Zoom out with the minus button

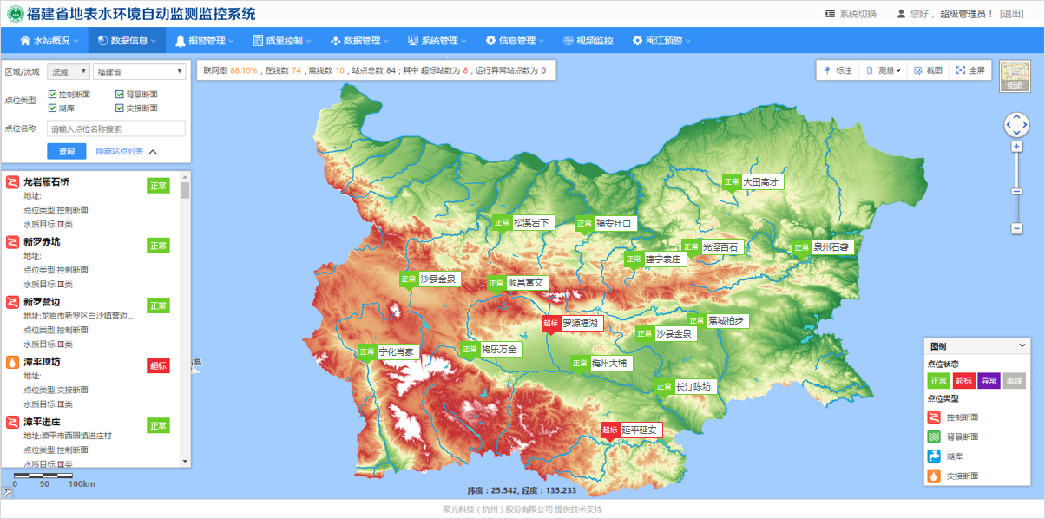(1016, 228)
